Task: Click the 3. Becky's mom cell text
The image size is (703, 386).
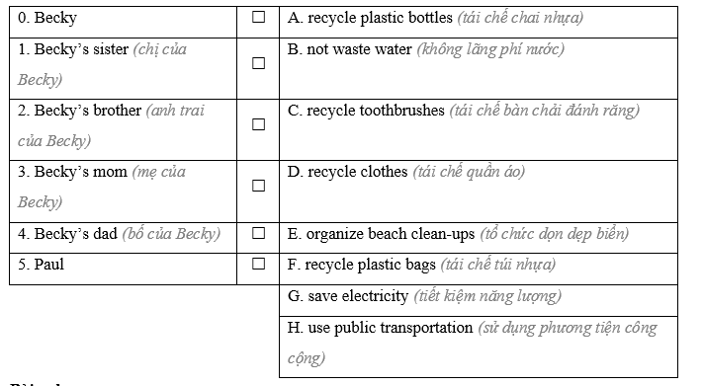Action: [x=102, y=188]
